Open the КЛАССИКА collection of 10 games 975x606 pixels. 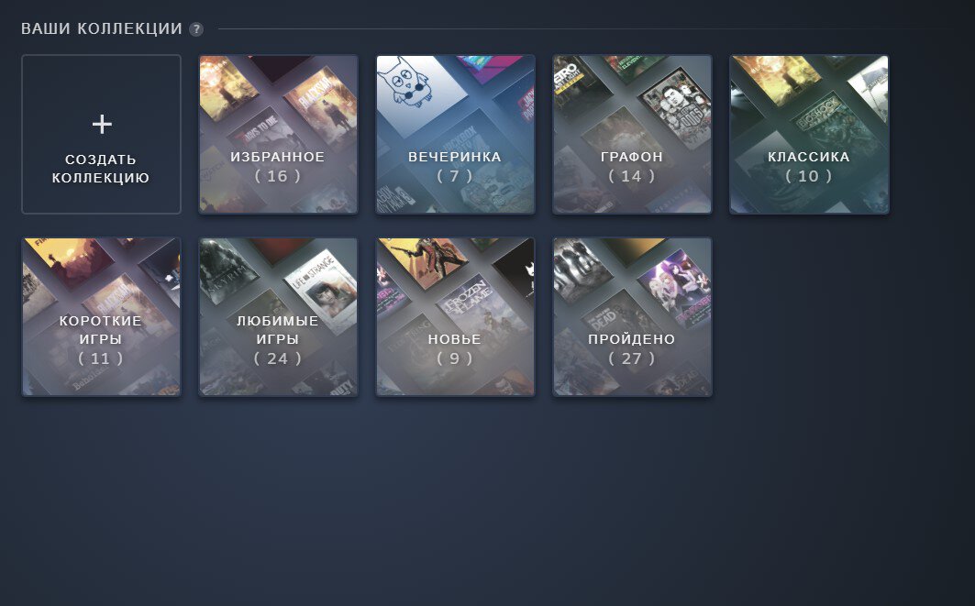[809, 134]
